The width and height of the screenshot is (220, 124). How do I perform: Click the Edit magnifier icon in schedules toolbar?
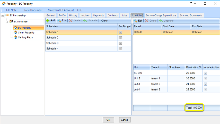59,21
